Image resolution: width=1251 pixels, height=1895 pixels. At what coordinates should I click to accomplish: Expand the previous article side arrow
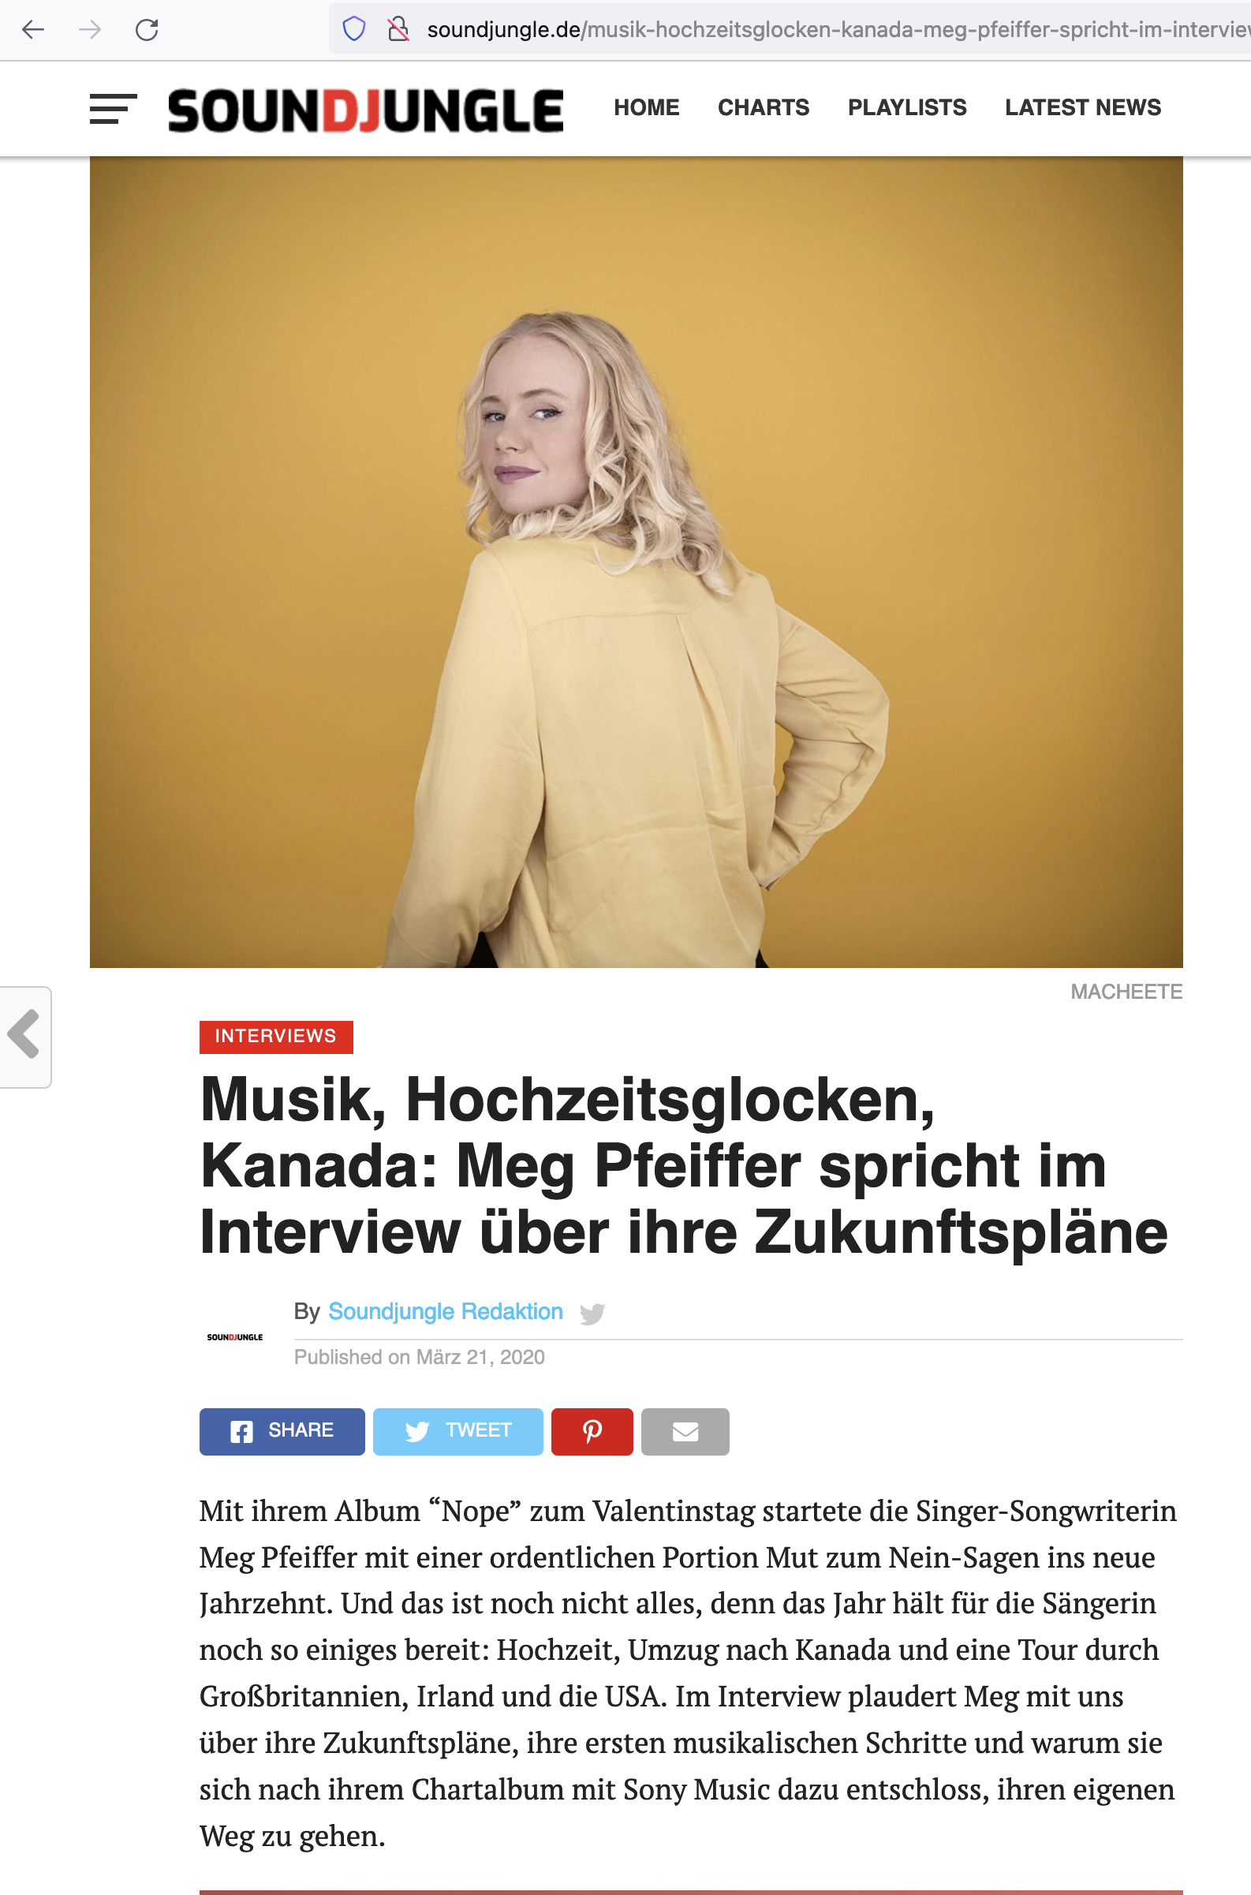tap(24, 1037)
